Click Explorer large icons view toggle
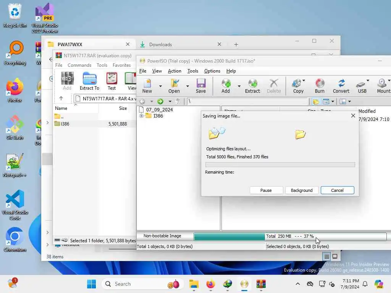Viewport: 391px width, 293px height. (335, 256)
